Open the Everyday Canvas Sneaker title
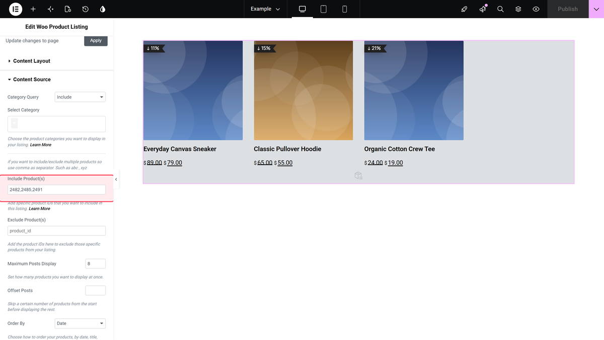Viewport: 604px width, 340px height. click(x=180, y=149)
